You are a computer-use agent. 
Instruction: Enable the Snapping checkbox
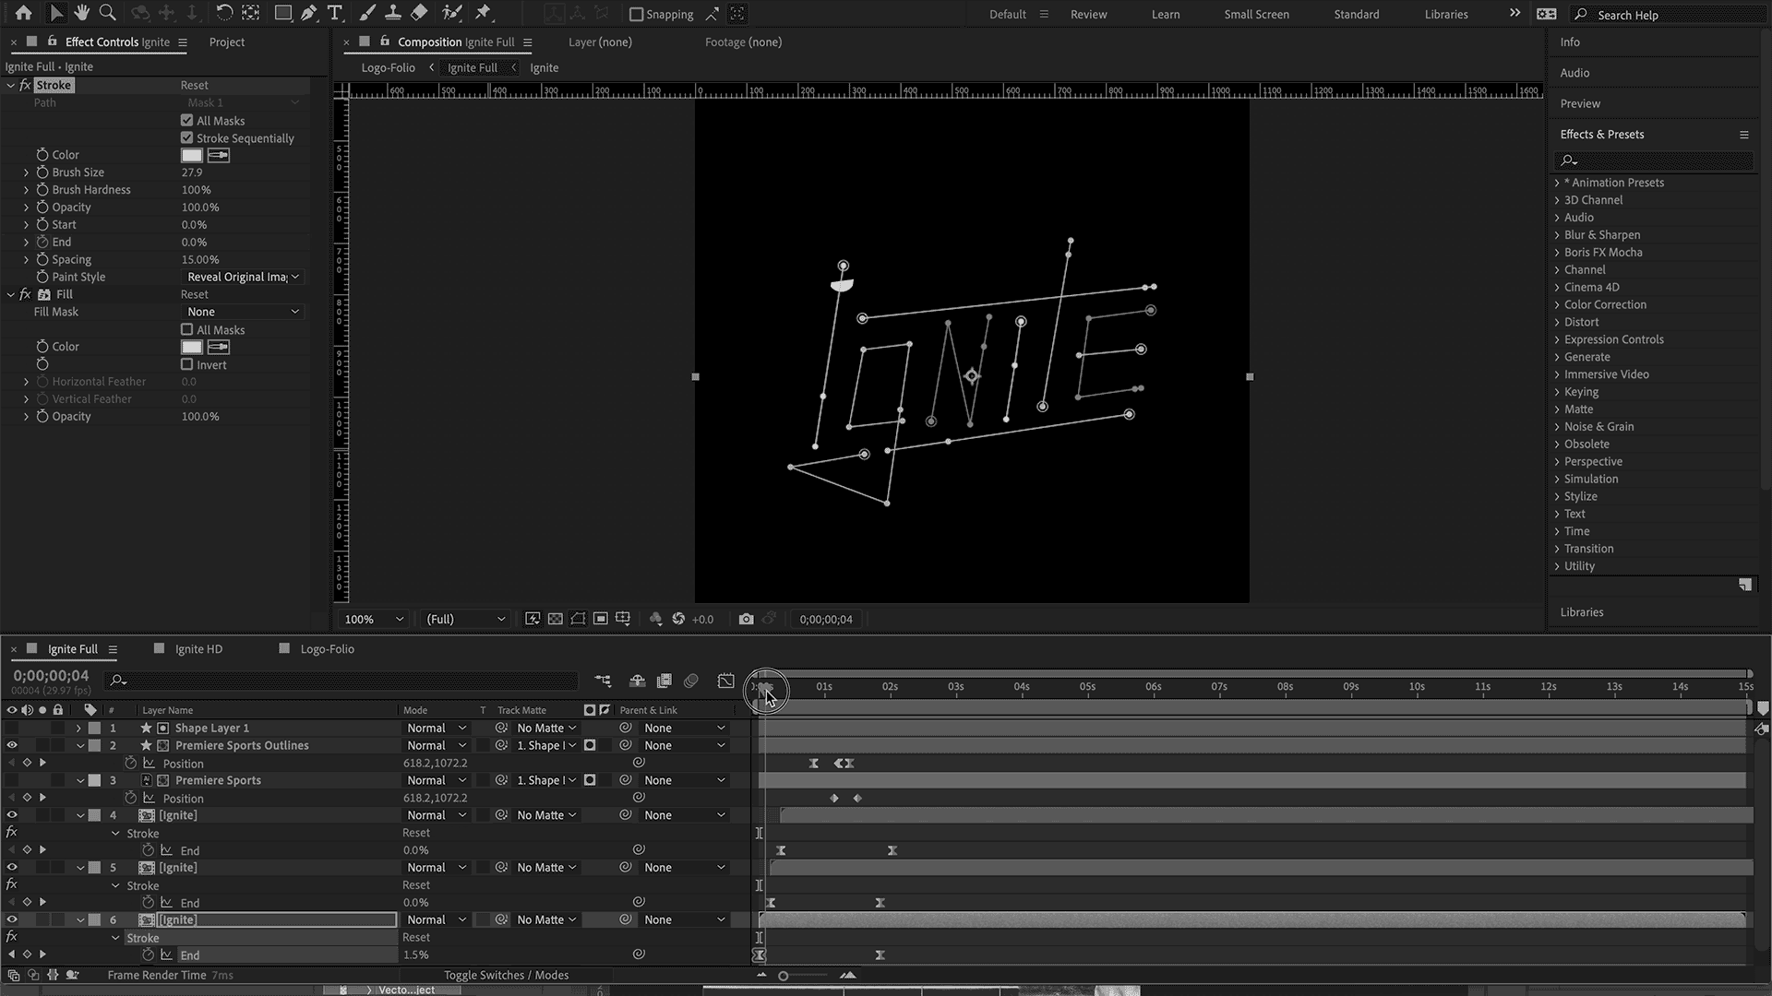pyautogui.click(x=636, y=14)
